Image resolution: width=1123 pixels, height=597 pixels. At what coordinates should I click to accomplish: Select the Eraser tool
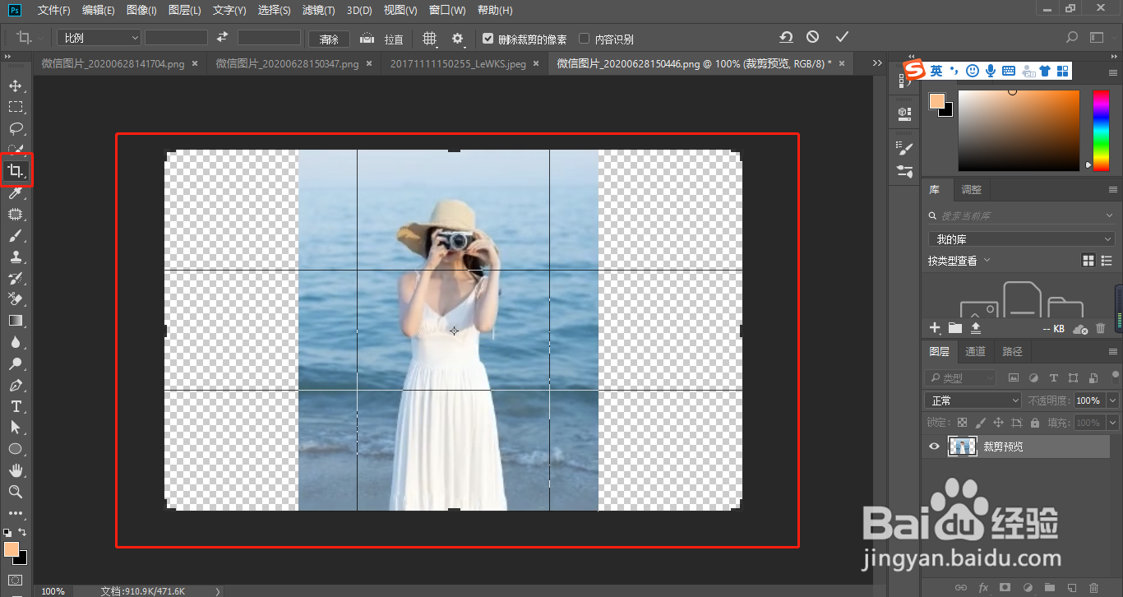(x=16, y=299)
